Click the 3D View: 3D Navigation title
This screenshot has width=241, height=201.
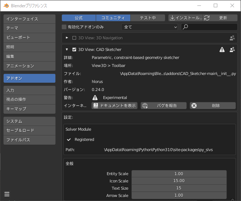pos(100,38)
